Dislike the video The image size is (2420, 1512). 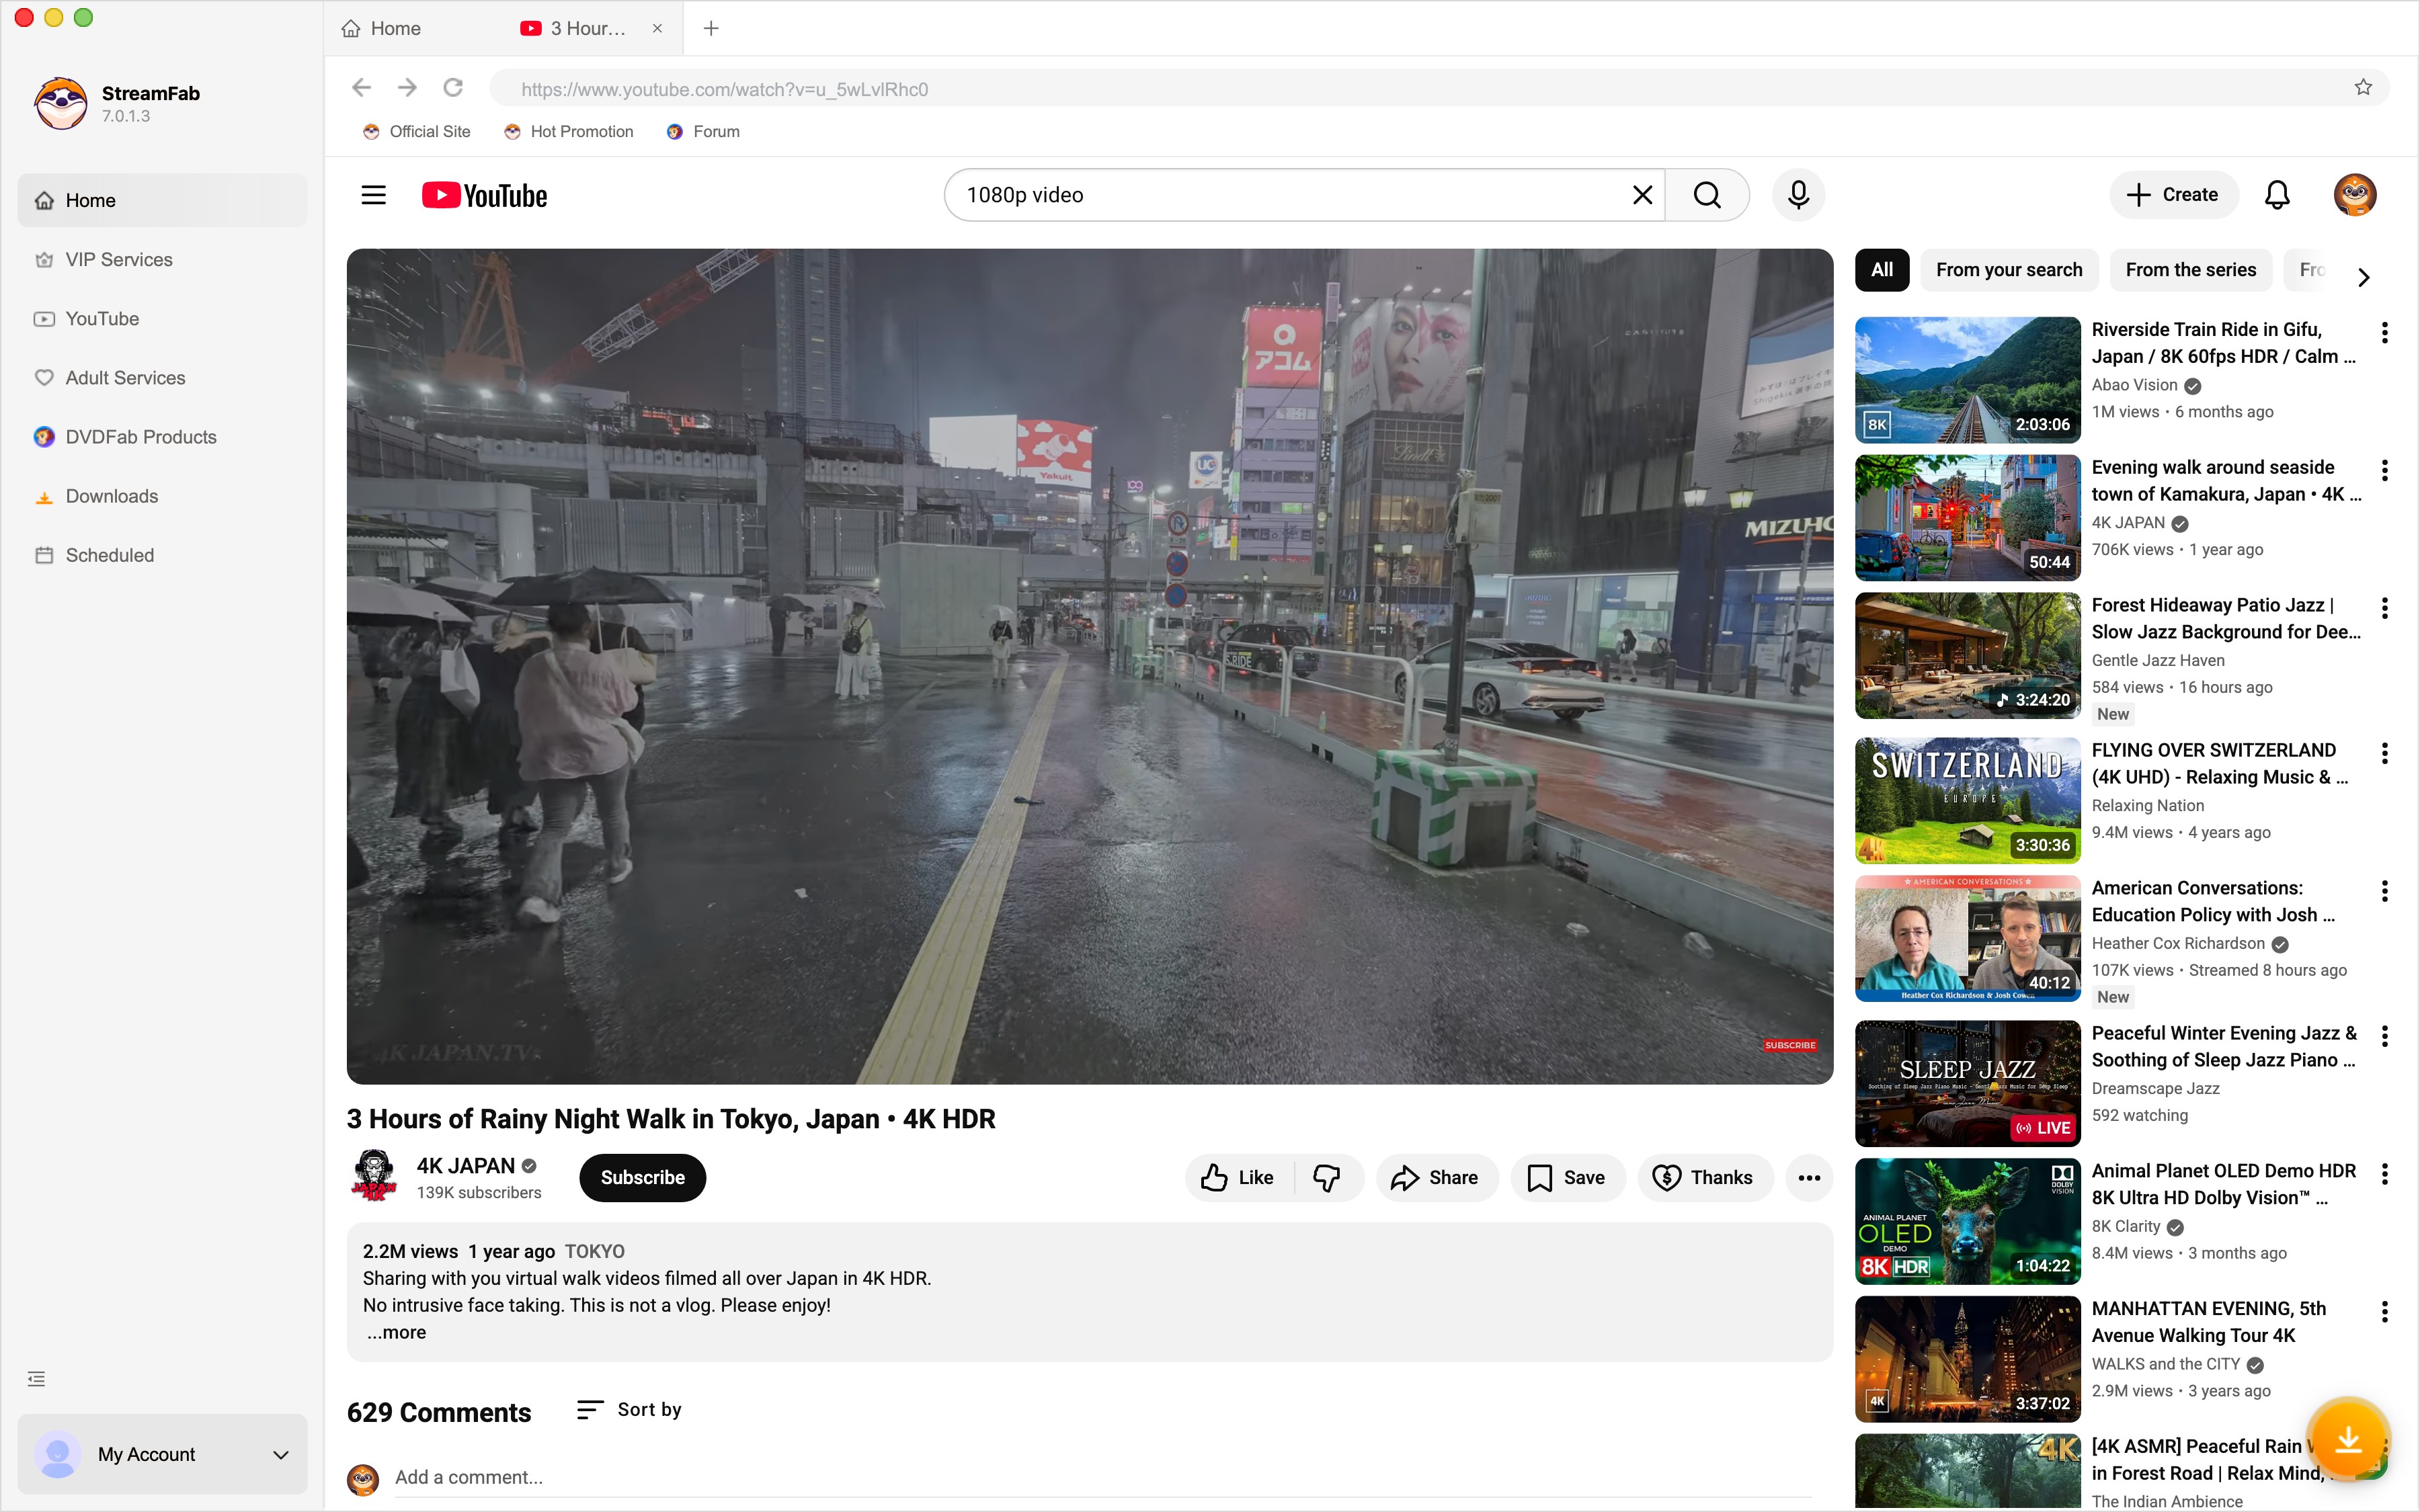click(1327, 1177)
